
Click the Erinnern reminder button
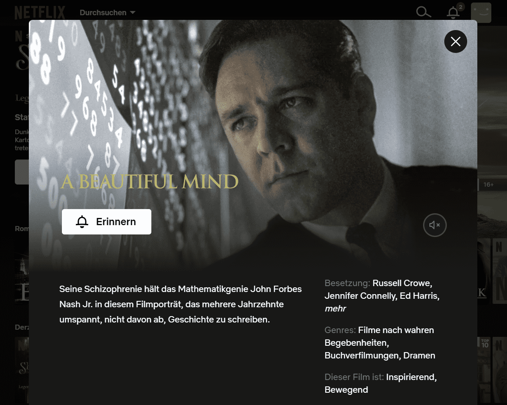(106, 222)
